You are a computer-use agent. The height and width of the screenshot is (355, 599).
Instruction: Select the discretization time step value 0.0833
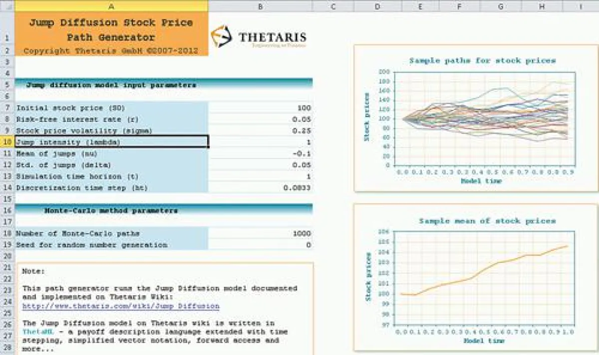pos(261,188)
